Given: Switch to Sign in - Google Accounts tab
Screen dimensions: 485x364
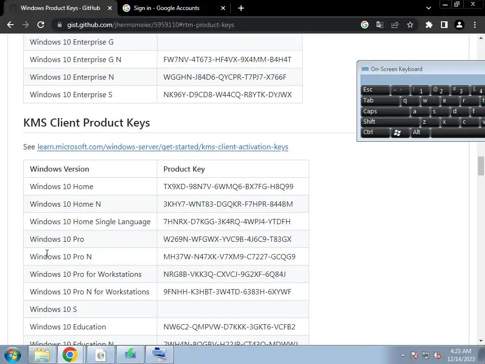Looking at the screenshot, I should tap(173, 9).
